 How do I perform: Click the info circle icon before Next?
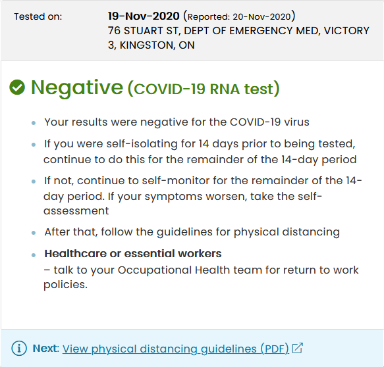[x=19, y=348]
